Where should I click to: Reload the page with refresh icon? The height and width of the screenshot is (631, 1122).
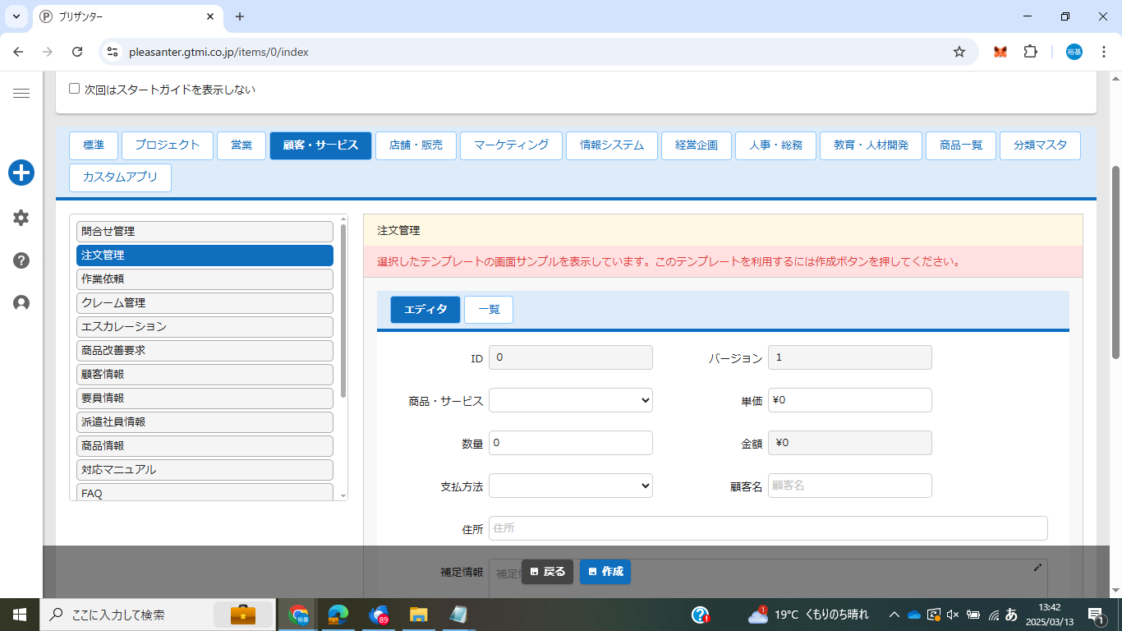pyautogui.click(x=77, y=52)
